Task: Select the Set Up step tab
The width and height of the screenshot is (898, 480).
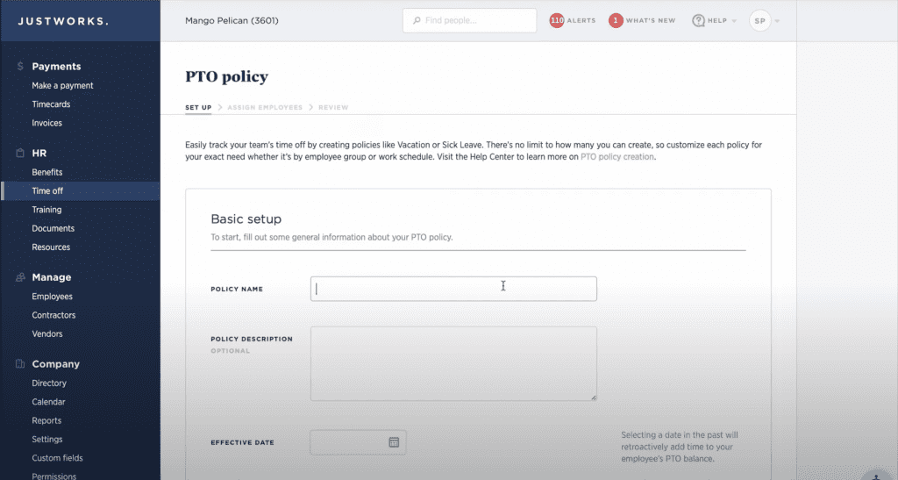Action: (x=198, y=107)
